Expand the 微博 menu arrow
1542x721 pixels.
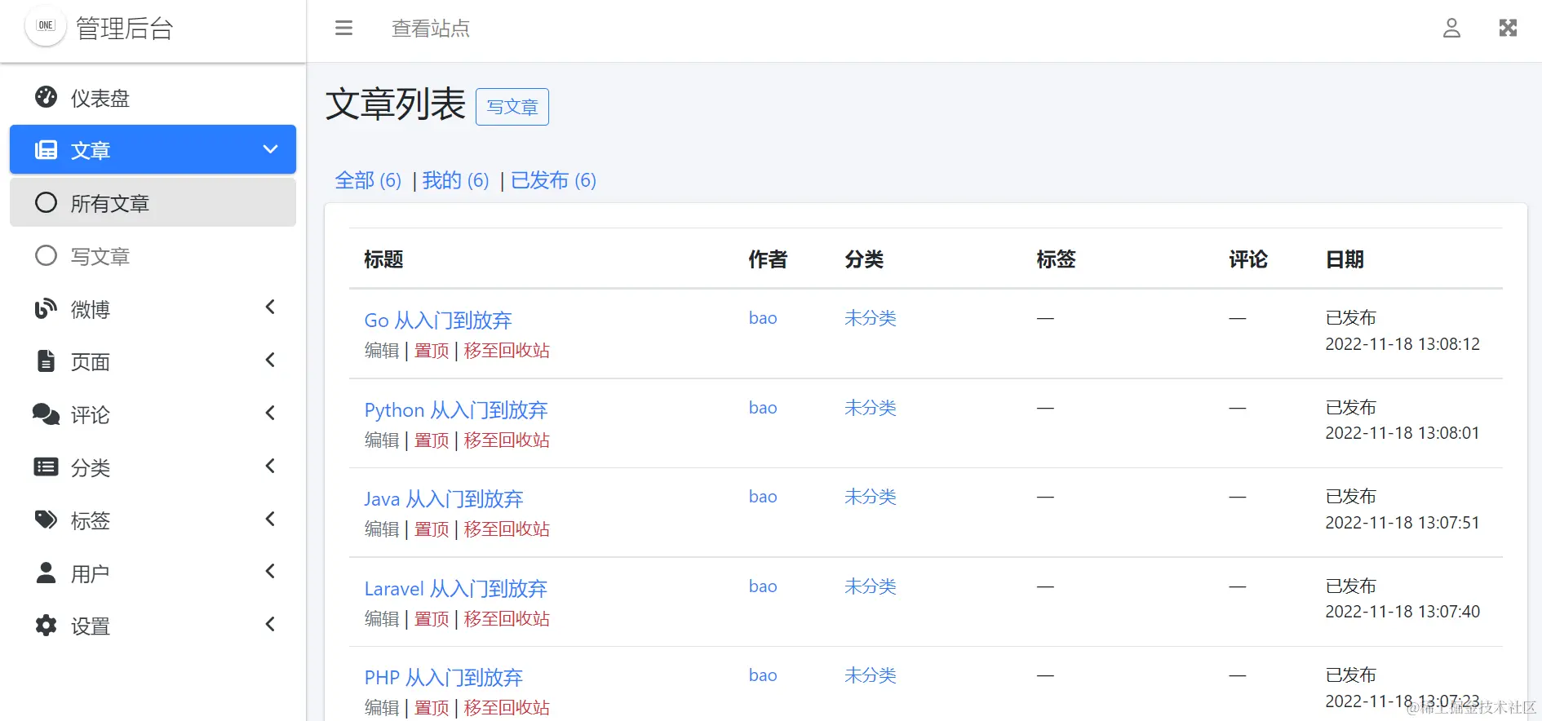click(x=270, y=307)
